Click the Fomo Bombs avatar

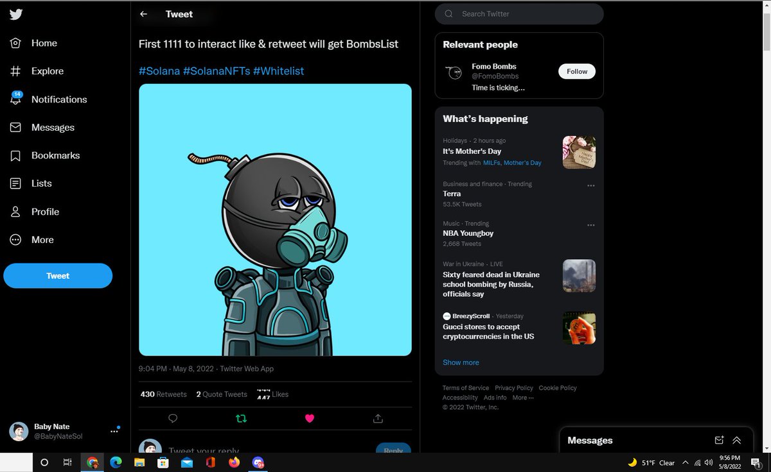(x=454, y=72)
